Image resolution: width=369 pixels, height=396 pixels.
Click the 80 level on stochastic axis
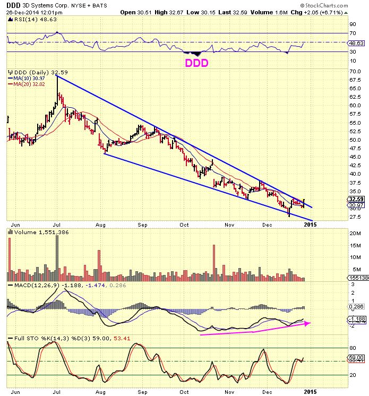pyautogui.click(x=353, y=348)
